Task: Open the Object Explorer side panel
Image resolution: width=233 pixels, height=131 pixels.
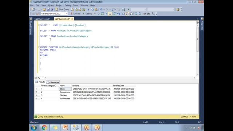Action: click(31, 27)
